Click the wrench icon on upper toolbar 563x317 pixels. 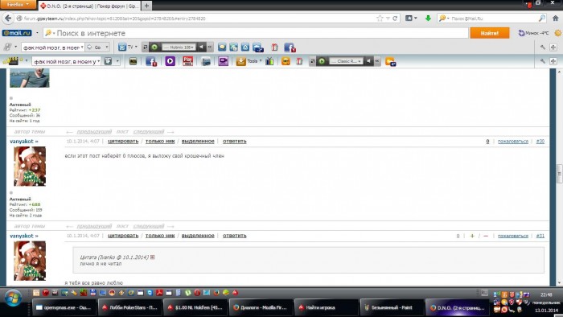coord(543,47)
